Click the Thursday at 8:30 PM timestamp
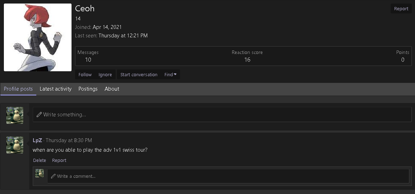Screen dimensions: 415x194 [69, 140]
